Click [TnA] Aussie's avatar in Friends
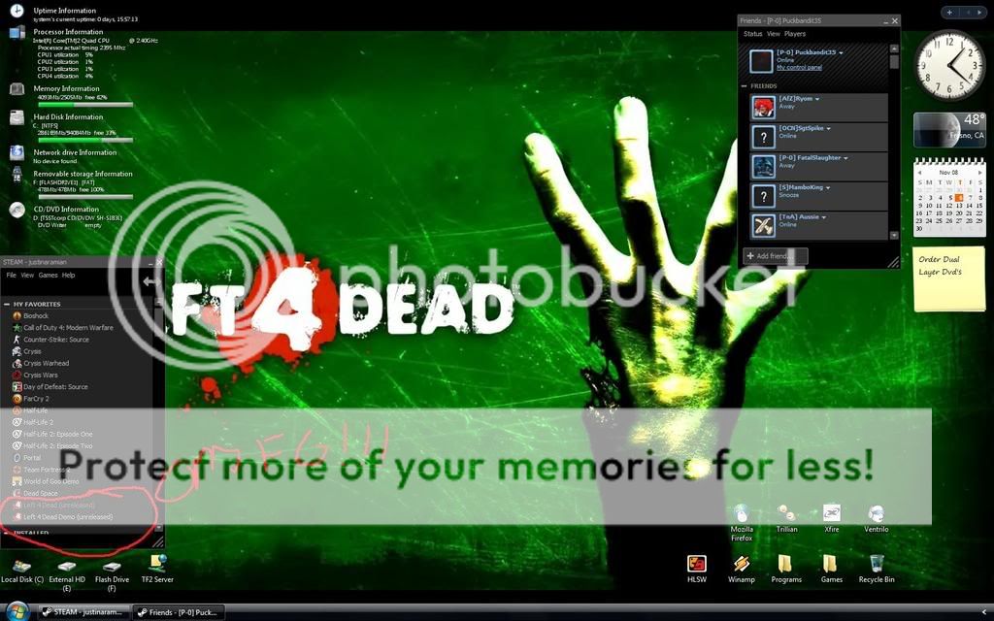This screenshot has width=994, height=621. (x=763, y=225)
